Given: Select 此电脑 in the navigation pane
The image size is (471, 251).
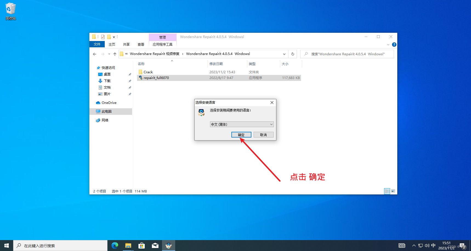Looking at the screenshot, I should [111, 112].
